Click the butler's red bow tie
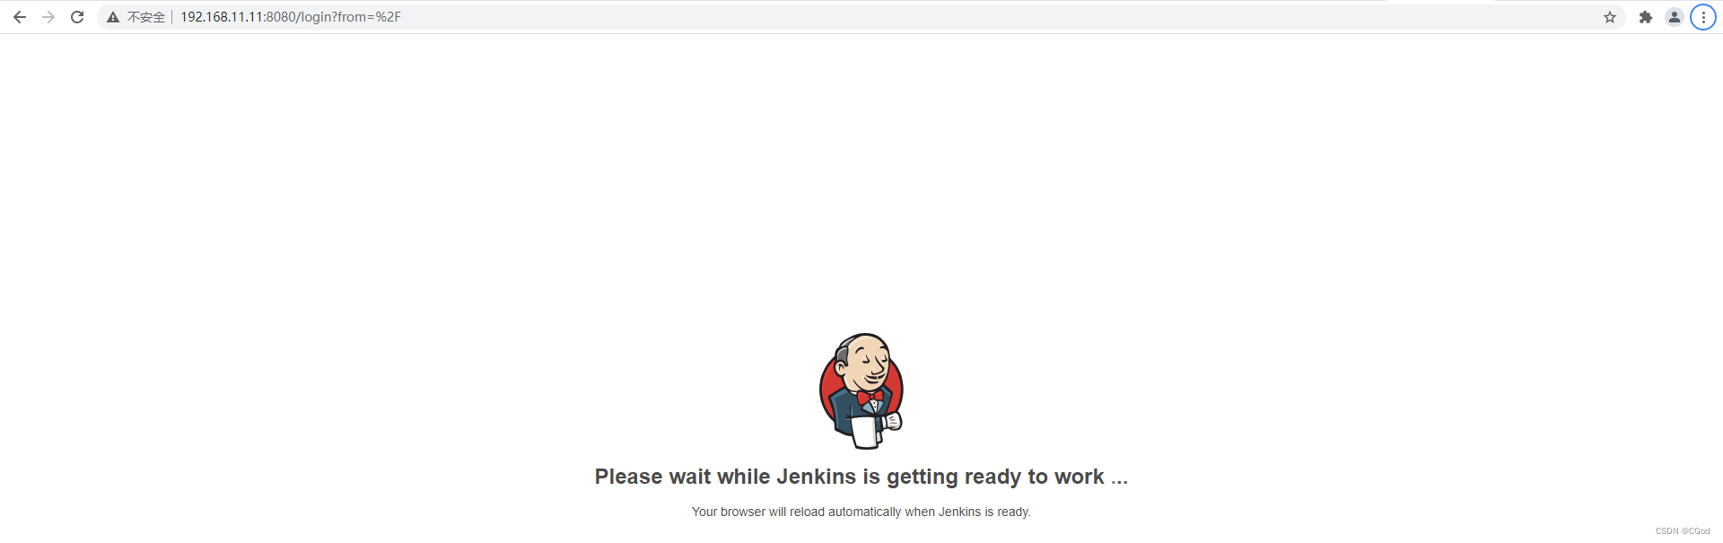 point(870,397)
